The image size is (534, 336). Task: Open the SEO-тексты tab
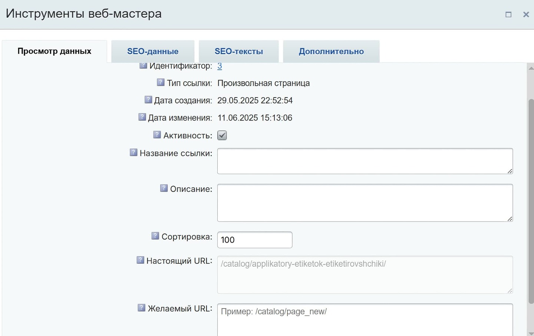click(239, 52)
